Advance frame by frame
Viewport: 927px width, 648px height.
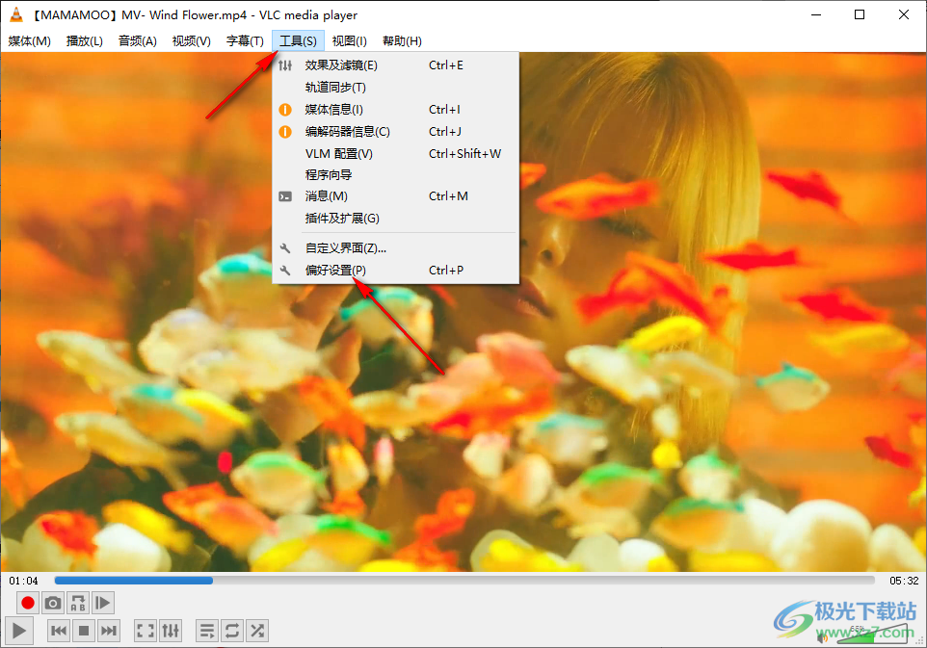(x=103, y=603)
